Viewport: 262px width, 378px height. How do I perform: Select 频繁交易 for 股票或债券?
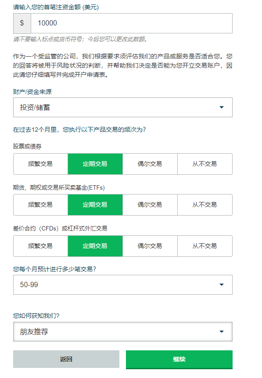40,164
